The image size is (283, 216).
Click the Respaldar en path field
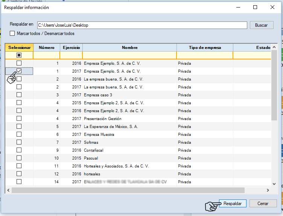coord(142,25)
